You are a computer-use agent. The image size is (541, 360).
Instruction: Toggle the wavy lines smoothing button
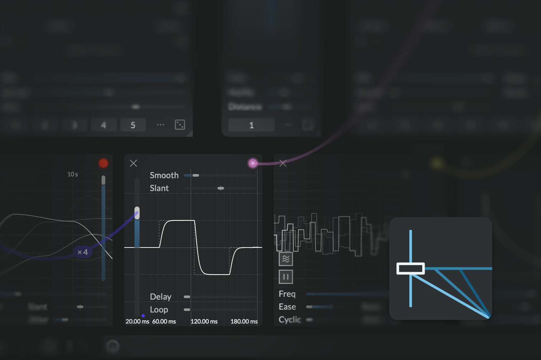(286, 259)
